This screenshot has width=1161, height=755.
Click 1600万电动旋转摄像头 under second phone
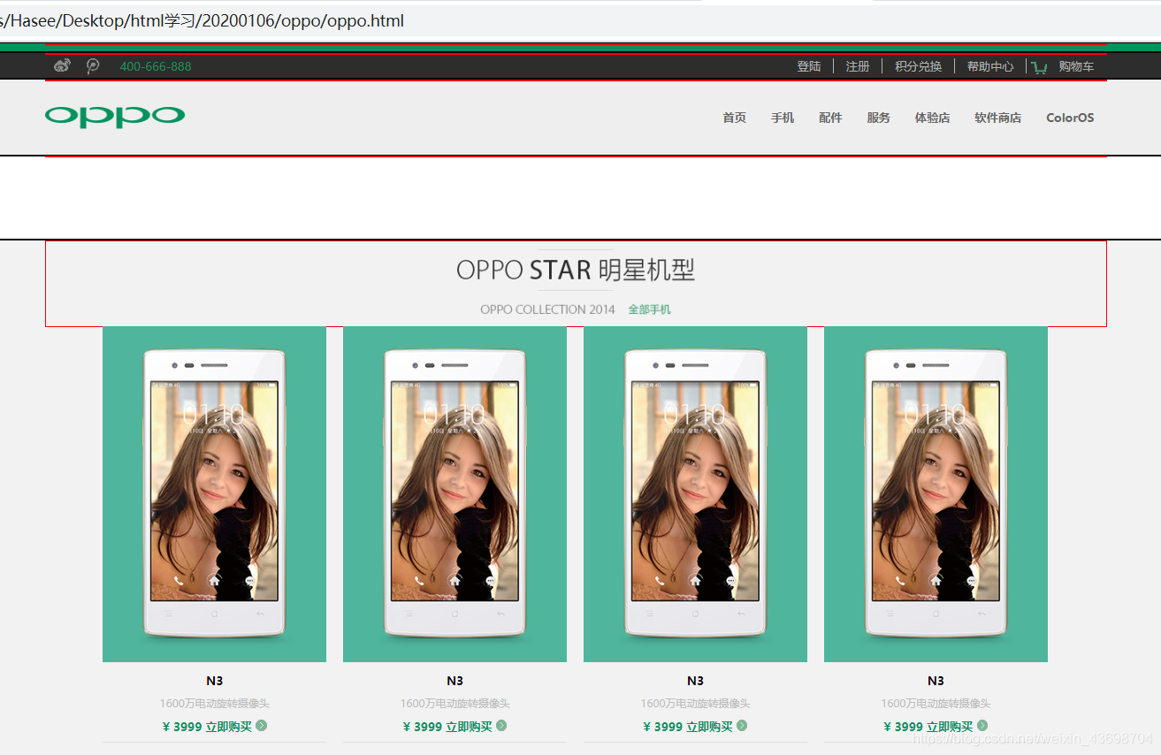(x=455, y=704)
